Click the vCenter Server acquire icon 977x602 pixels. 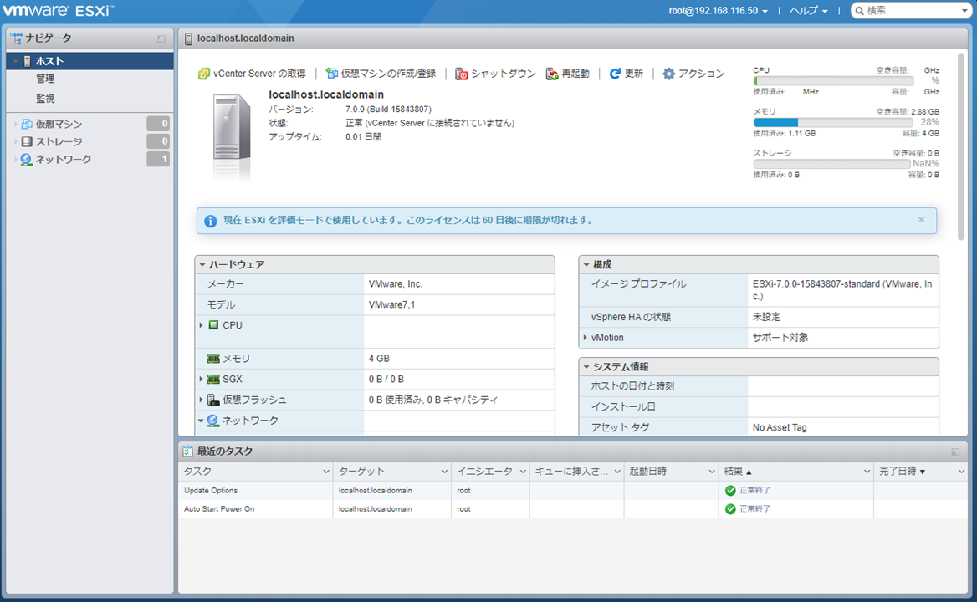pyautogui.click(x=204, y=74)
